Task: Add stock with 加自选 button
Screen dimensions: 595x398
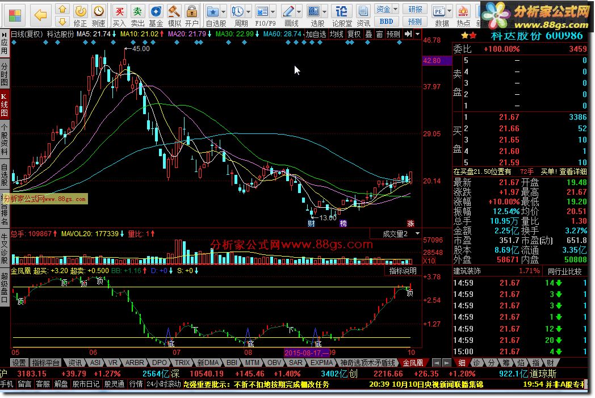Action: (x=316, y=34)
